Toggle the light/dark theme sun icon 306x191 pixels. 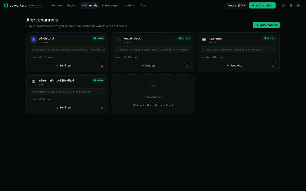(283, 5)
